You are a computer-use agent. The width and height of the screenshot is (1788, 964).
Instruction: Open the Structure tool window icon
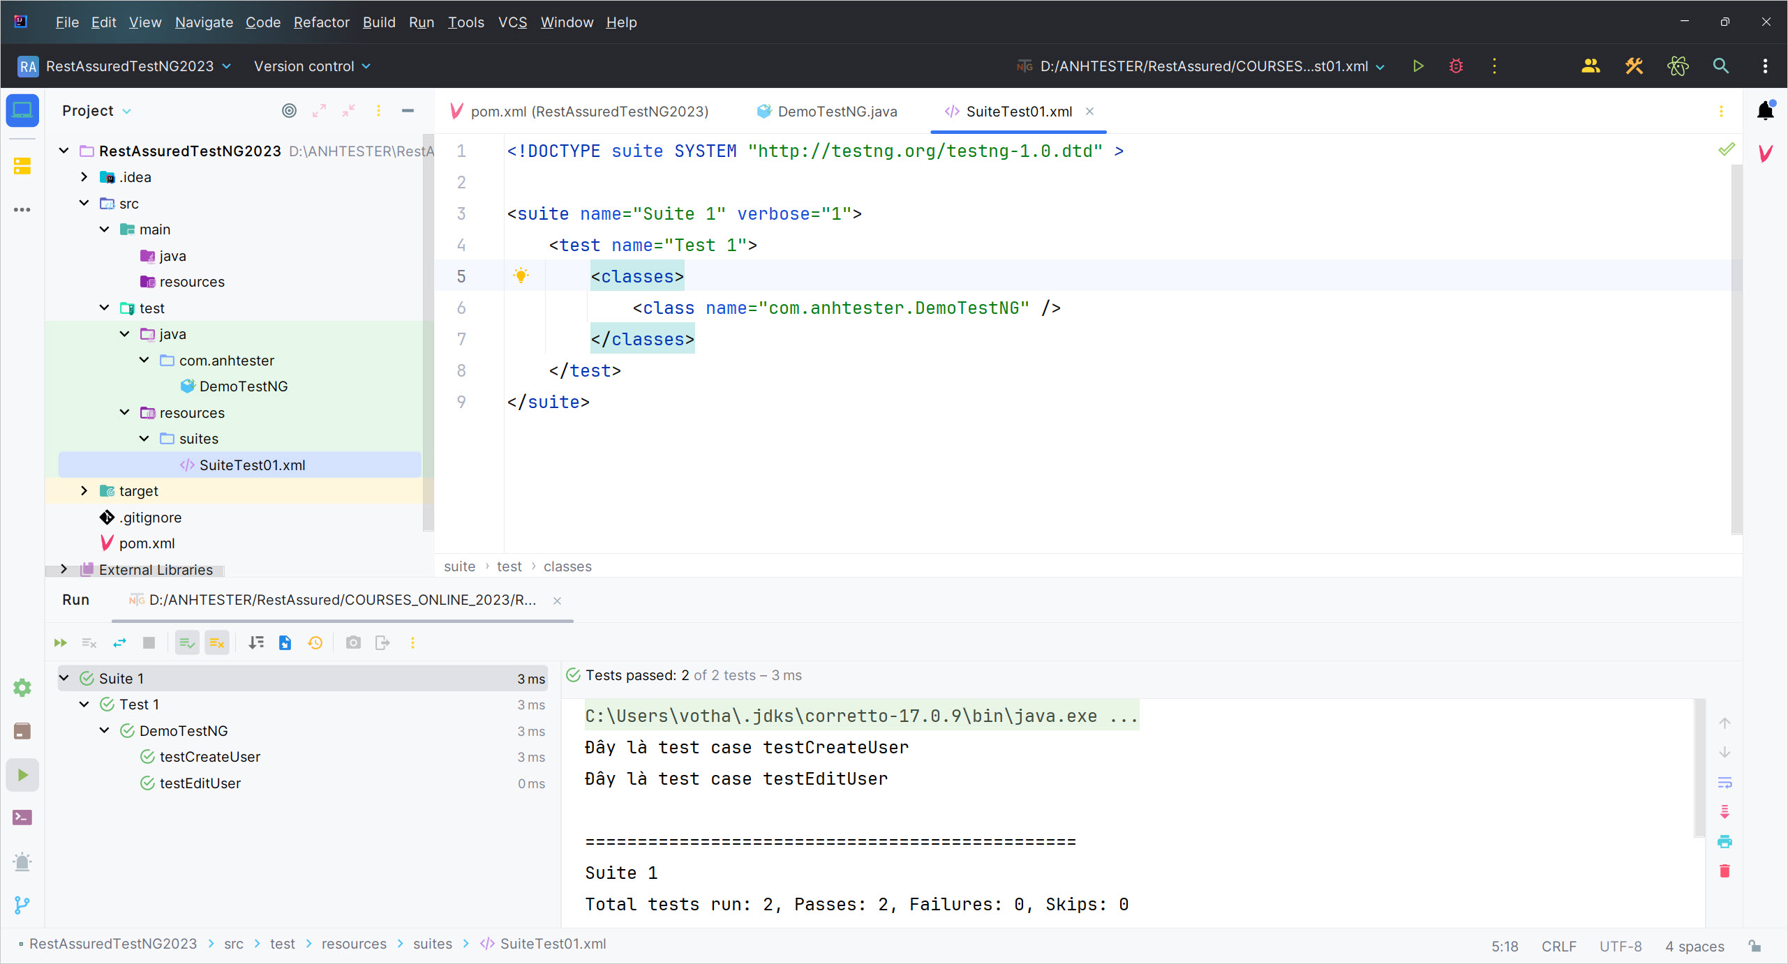click(x=22, y=166)
